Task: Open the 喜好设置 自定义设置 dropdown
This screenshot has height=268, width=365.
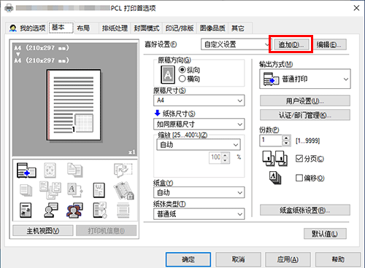Action: (x=236, y=44)
